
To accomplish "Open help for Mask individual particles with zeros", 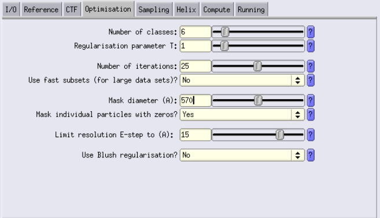I will pos(311,115).
